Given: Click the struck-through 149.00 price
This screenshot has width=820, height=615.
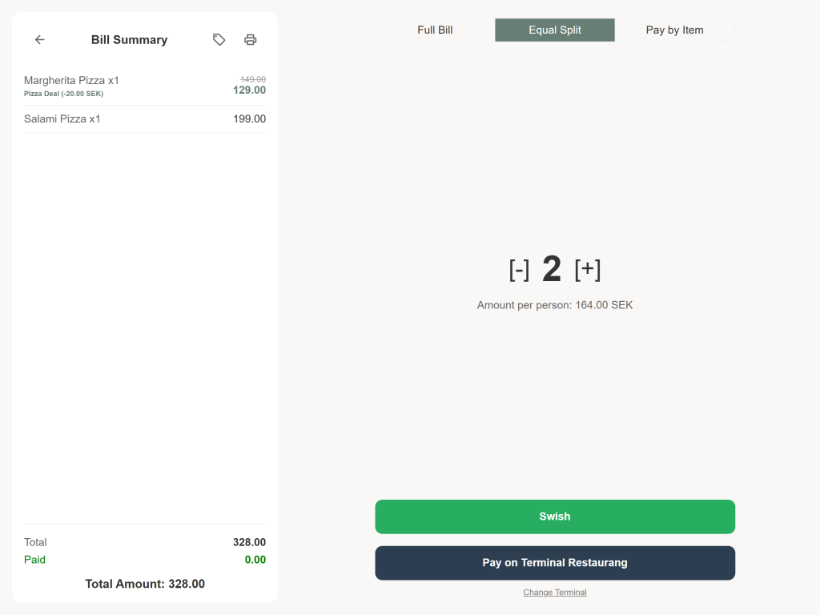Looking at the screenshot, I should tap(253, 79).
